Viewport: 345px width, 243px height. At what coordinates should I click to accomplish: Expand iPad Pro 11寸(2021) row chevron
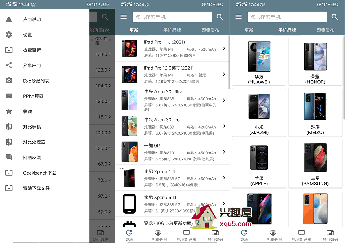coord(224,48)
